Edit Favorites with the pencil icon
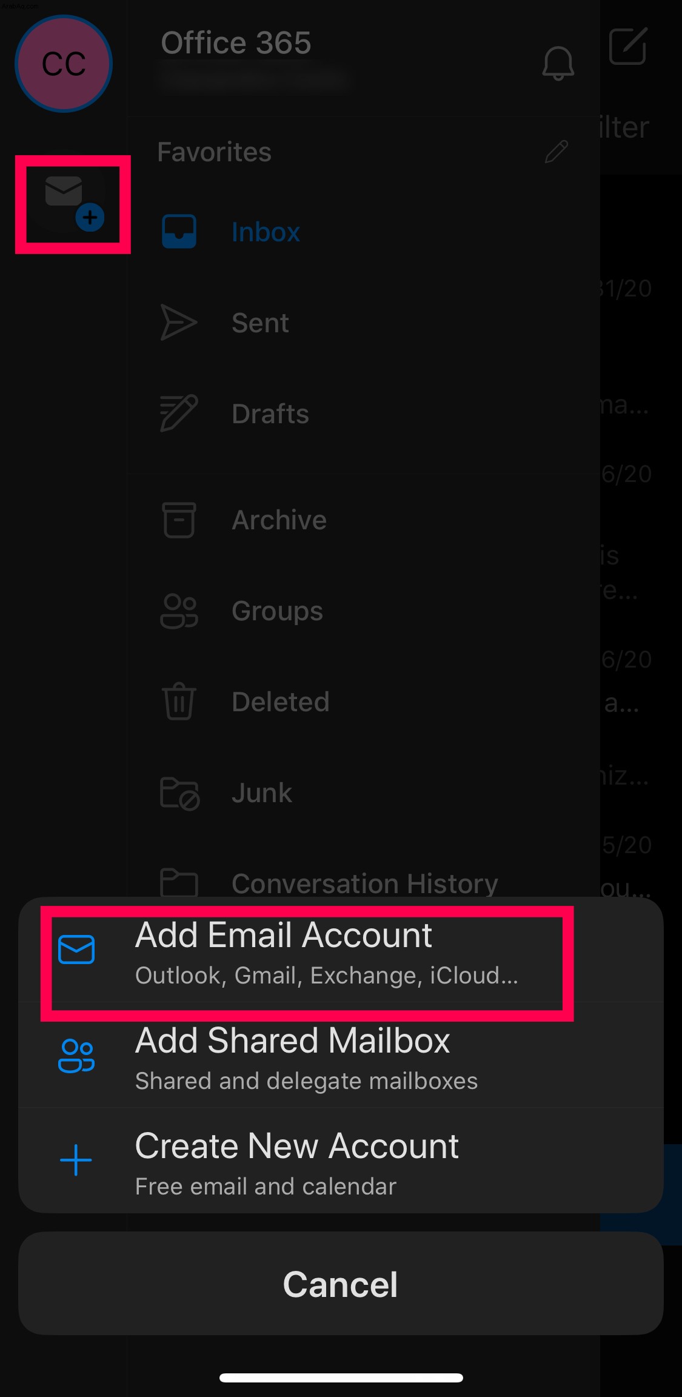The image size is (682, 1397). (557, 152)
